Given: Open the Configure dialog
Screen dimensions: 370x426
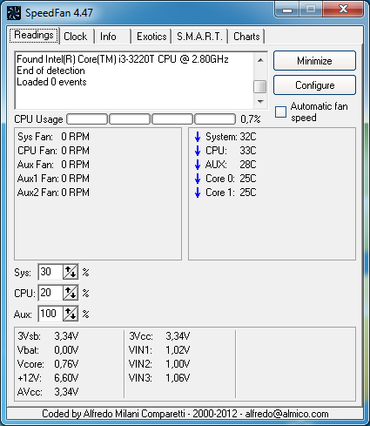Looking at the screenshot, I should [x=314, y=85].
